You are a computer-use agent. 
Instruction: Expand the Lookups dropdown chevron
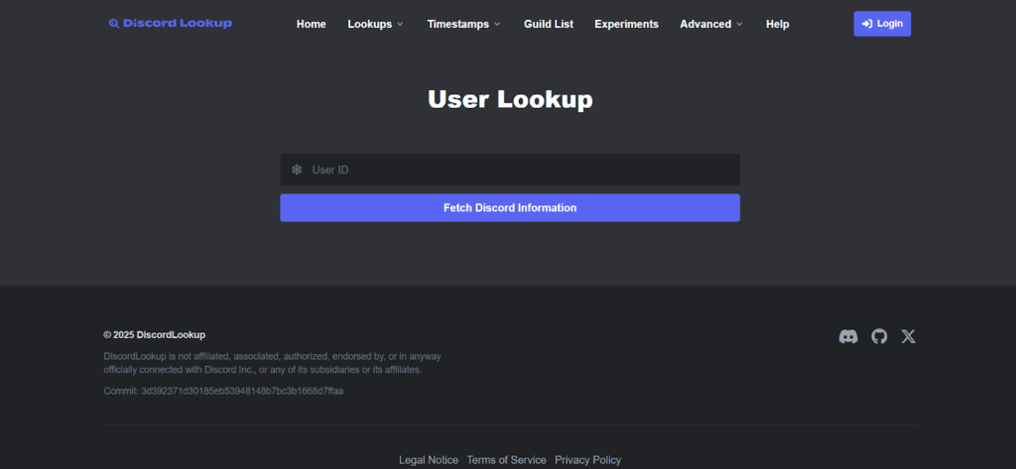click(x=400, y=24)
